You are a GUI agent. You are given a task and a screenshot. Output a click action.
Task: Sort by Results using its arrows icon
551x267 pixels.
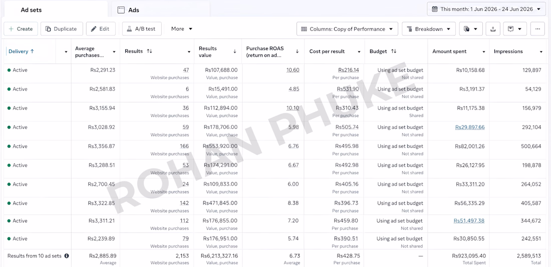tap(149, 51)
